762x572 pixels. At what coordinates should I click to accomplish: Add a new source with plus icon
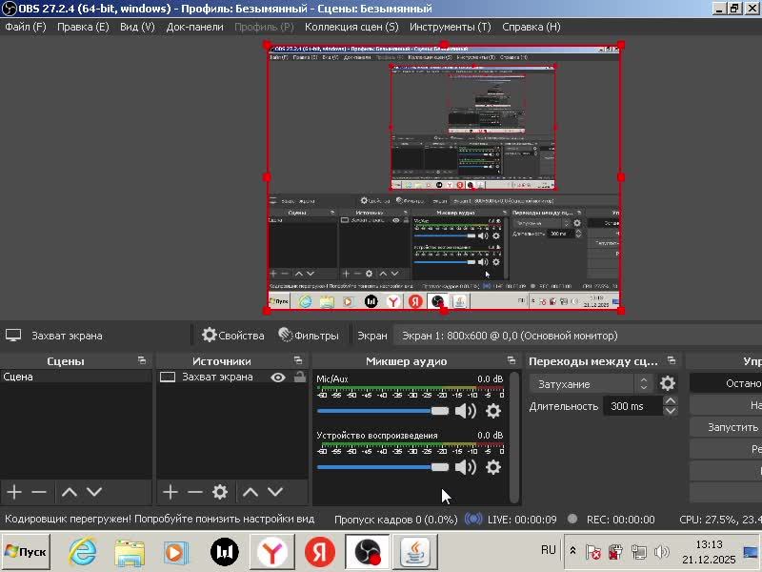click(170, 492)
